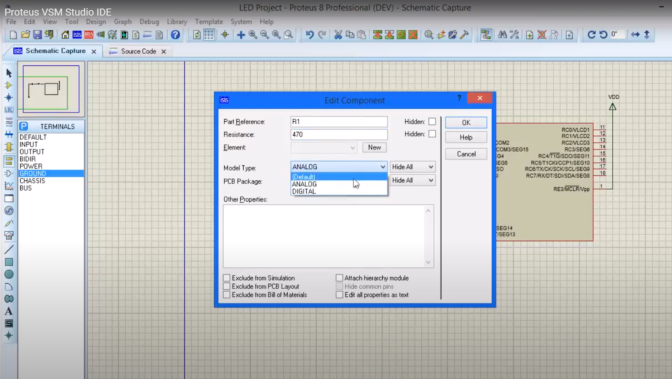Click the Undo toolbar icon
The width and height of the screenshot is (672, 379).
(x=310, y=35)
